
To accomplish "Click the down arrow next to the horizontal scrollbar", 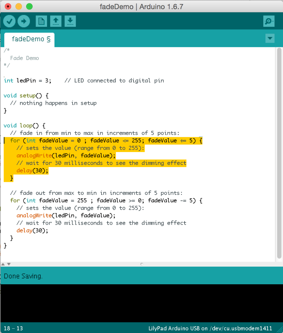I will click(8, 264).
